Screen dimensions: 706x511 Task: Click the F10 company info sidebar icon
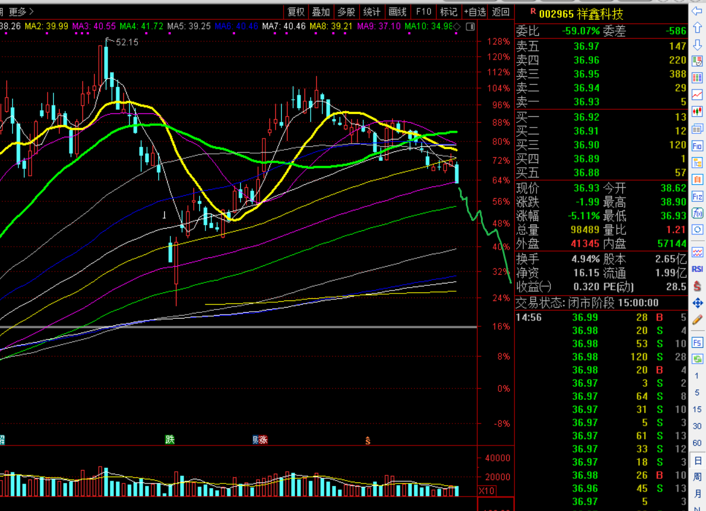click(x=697, y=146)
